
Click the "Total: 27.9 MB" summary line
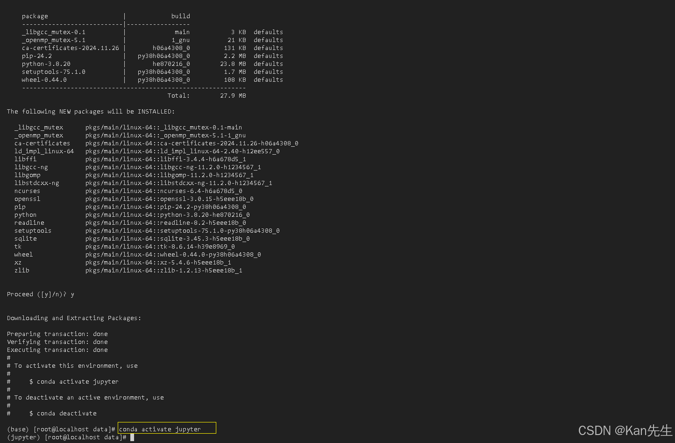(x=208, y=95)
